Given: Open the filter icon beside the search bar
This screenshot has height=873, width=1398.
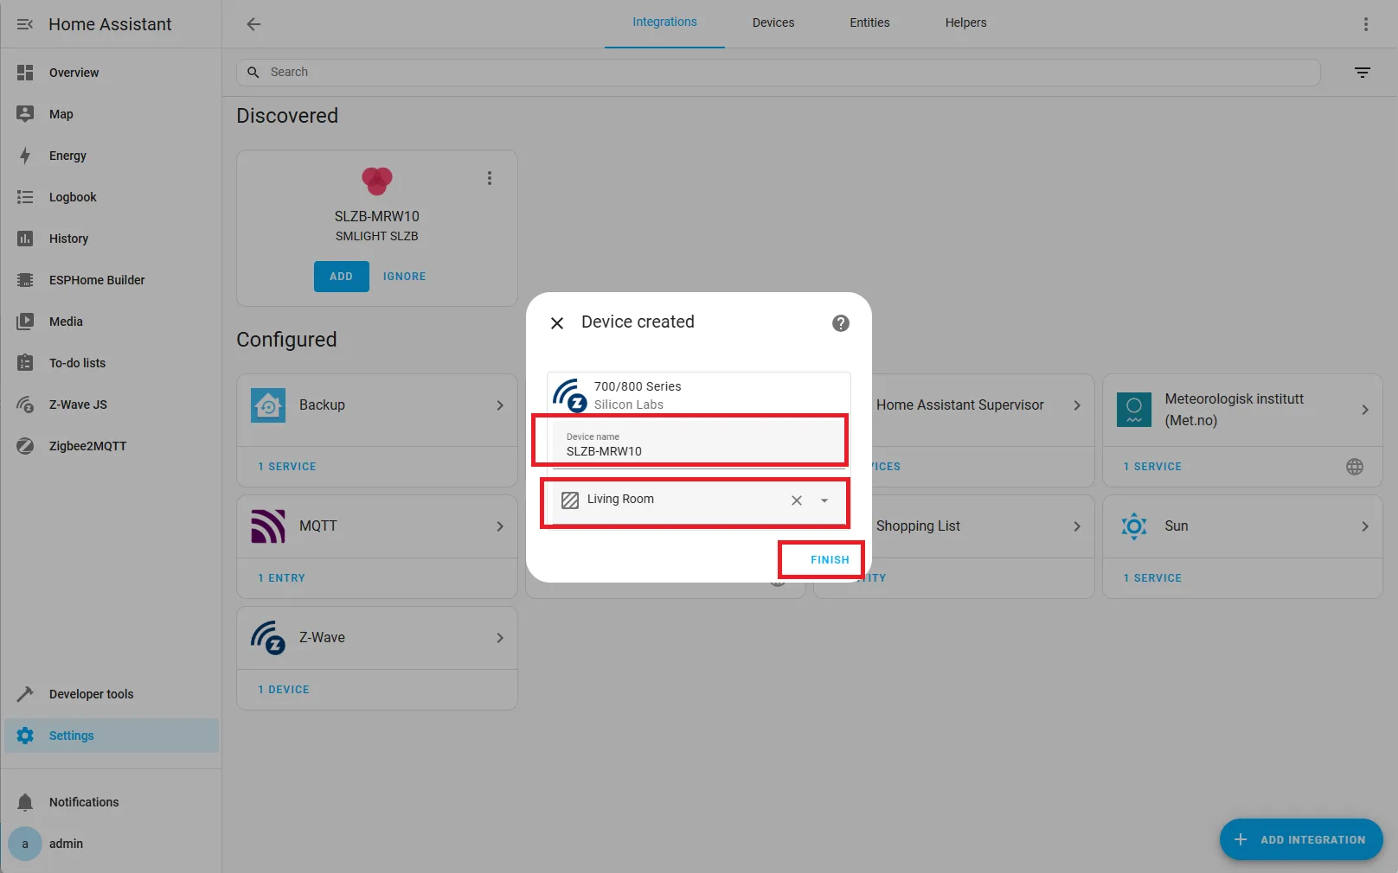Looking at the screenshot, I should (1362, 73).
